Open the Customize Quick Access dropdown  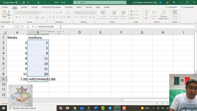[x=44, y=2]
